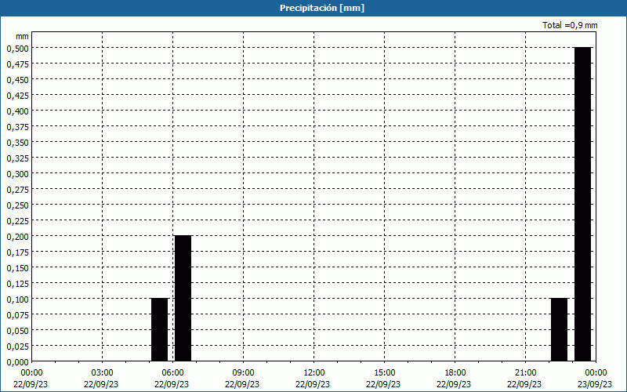Click the 'Precipitación [mm]' chart title
Screen dimensions: 627x392
pos(322,8)
